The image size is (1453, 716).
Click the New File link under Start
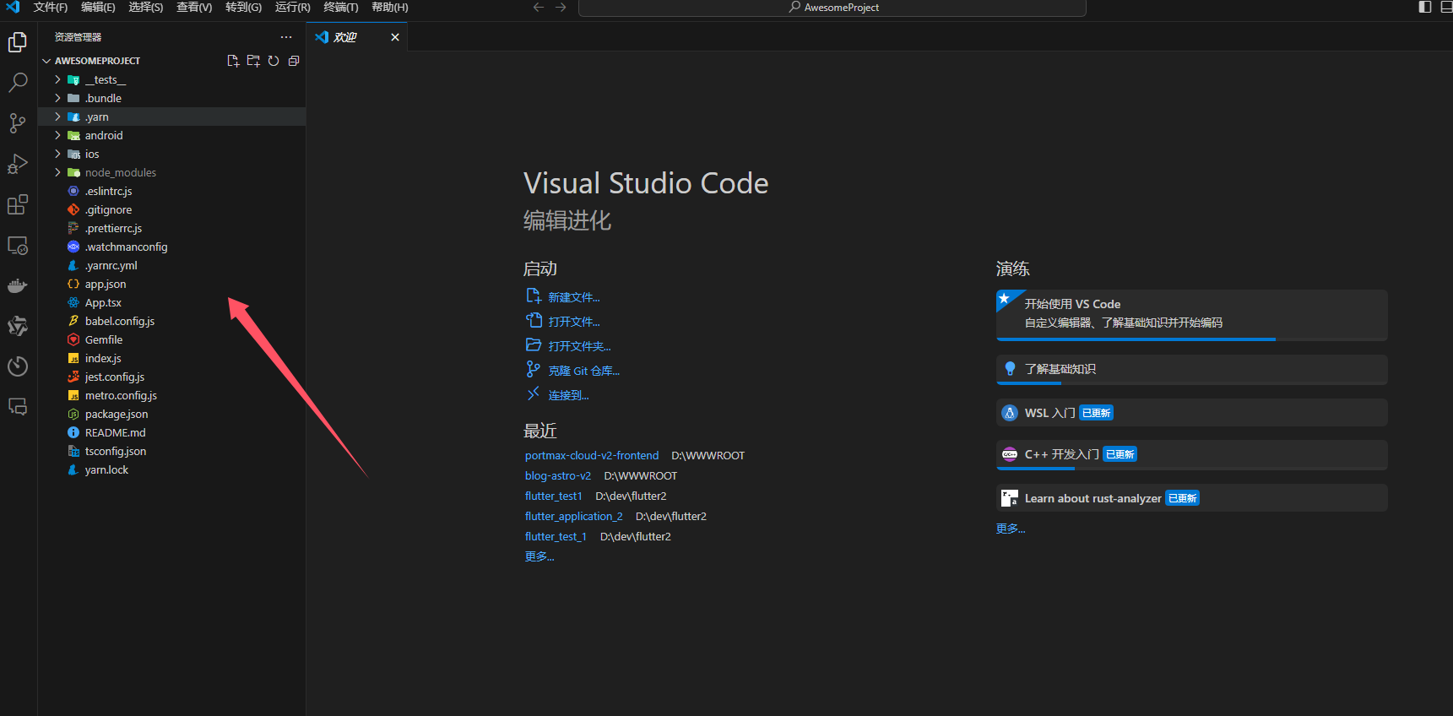(x=574, y=297)
